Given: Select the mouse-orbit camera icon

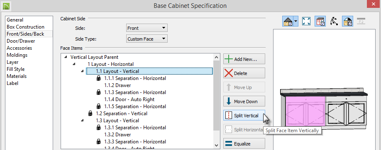Looking at the screenshot, I should (x=335, y=22).
